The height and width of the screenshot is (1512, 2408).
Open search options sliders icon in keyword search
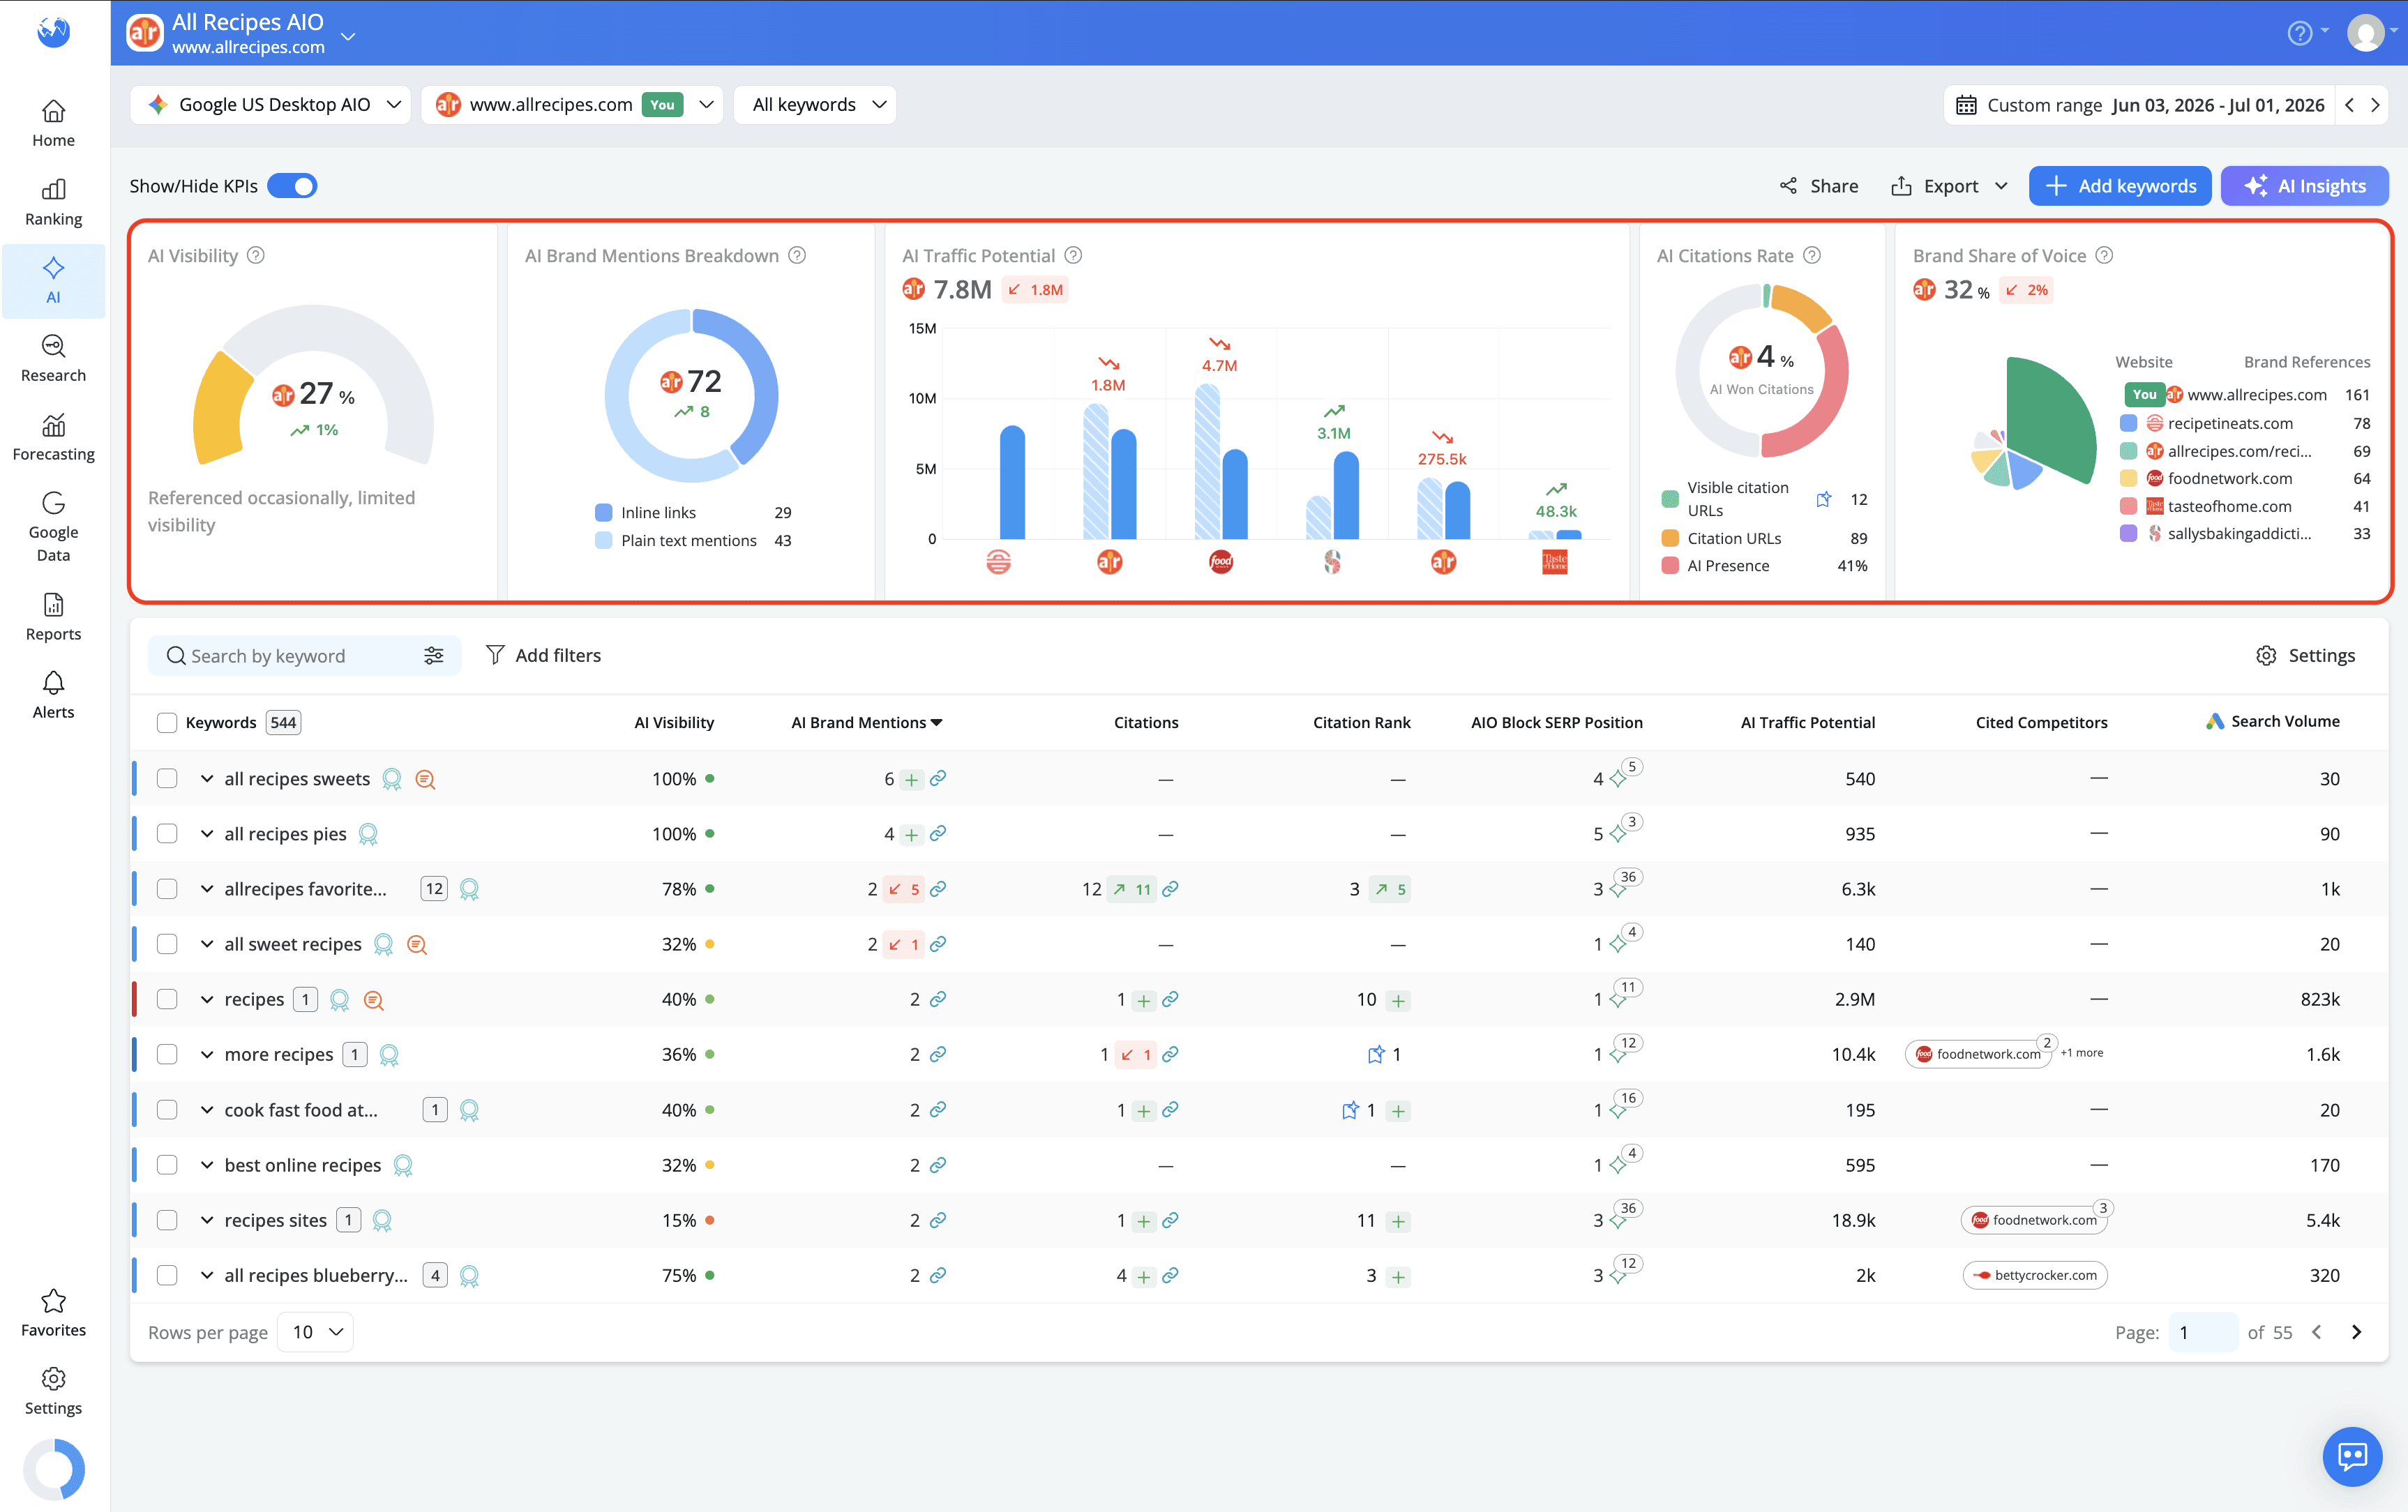coord(434,655)
